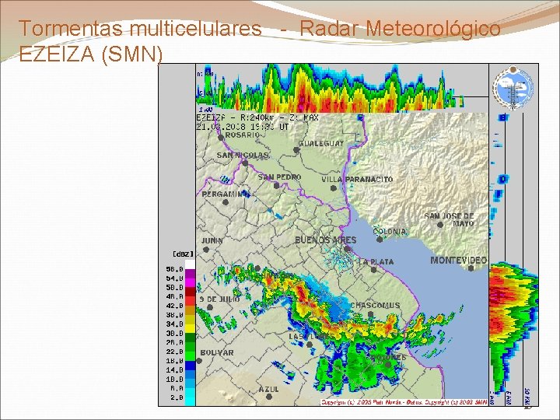Screen dimensions: 560x420
Task: Pick the magenta swatch in dBZ legend
Action: click(x=190, y=283)
